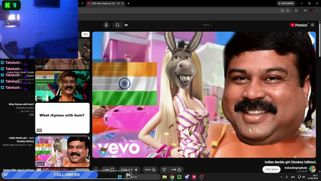
Task: Focus the YouTube search input field
Action: 167,25
